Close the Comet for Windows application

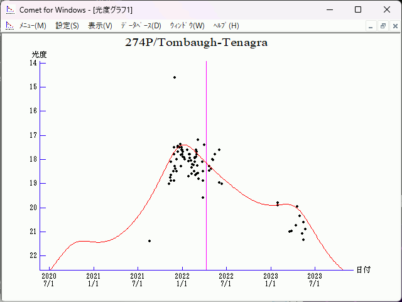386,9
